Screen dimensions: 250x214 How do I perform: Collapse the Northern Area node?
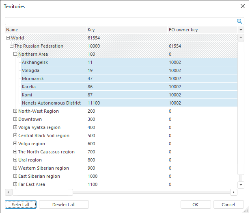15,54
